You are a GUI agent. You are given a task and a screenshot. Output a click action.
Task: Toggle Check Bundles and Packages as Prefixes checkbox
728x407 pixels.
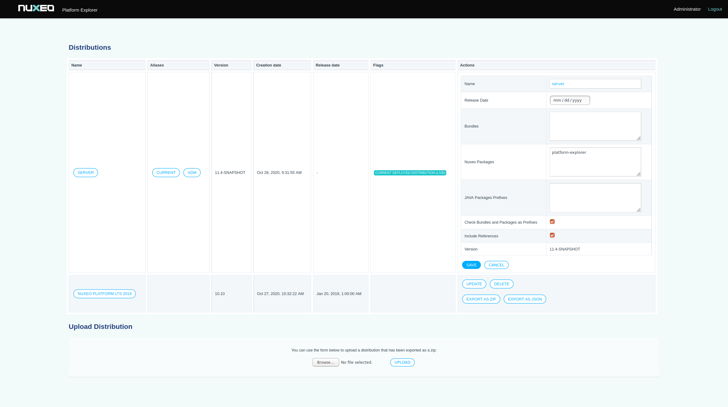point(552,222)
